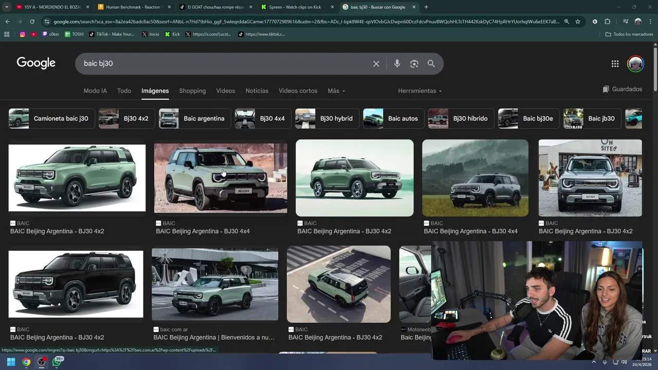Open the Chrome extensions puzzle icon
Image resolution: width=658 pixels, height=370 pixels.
click(608, 22)
